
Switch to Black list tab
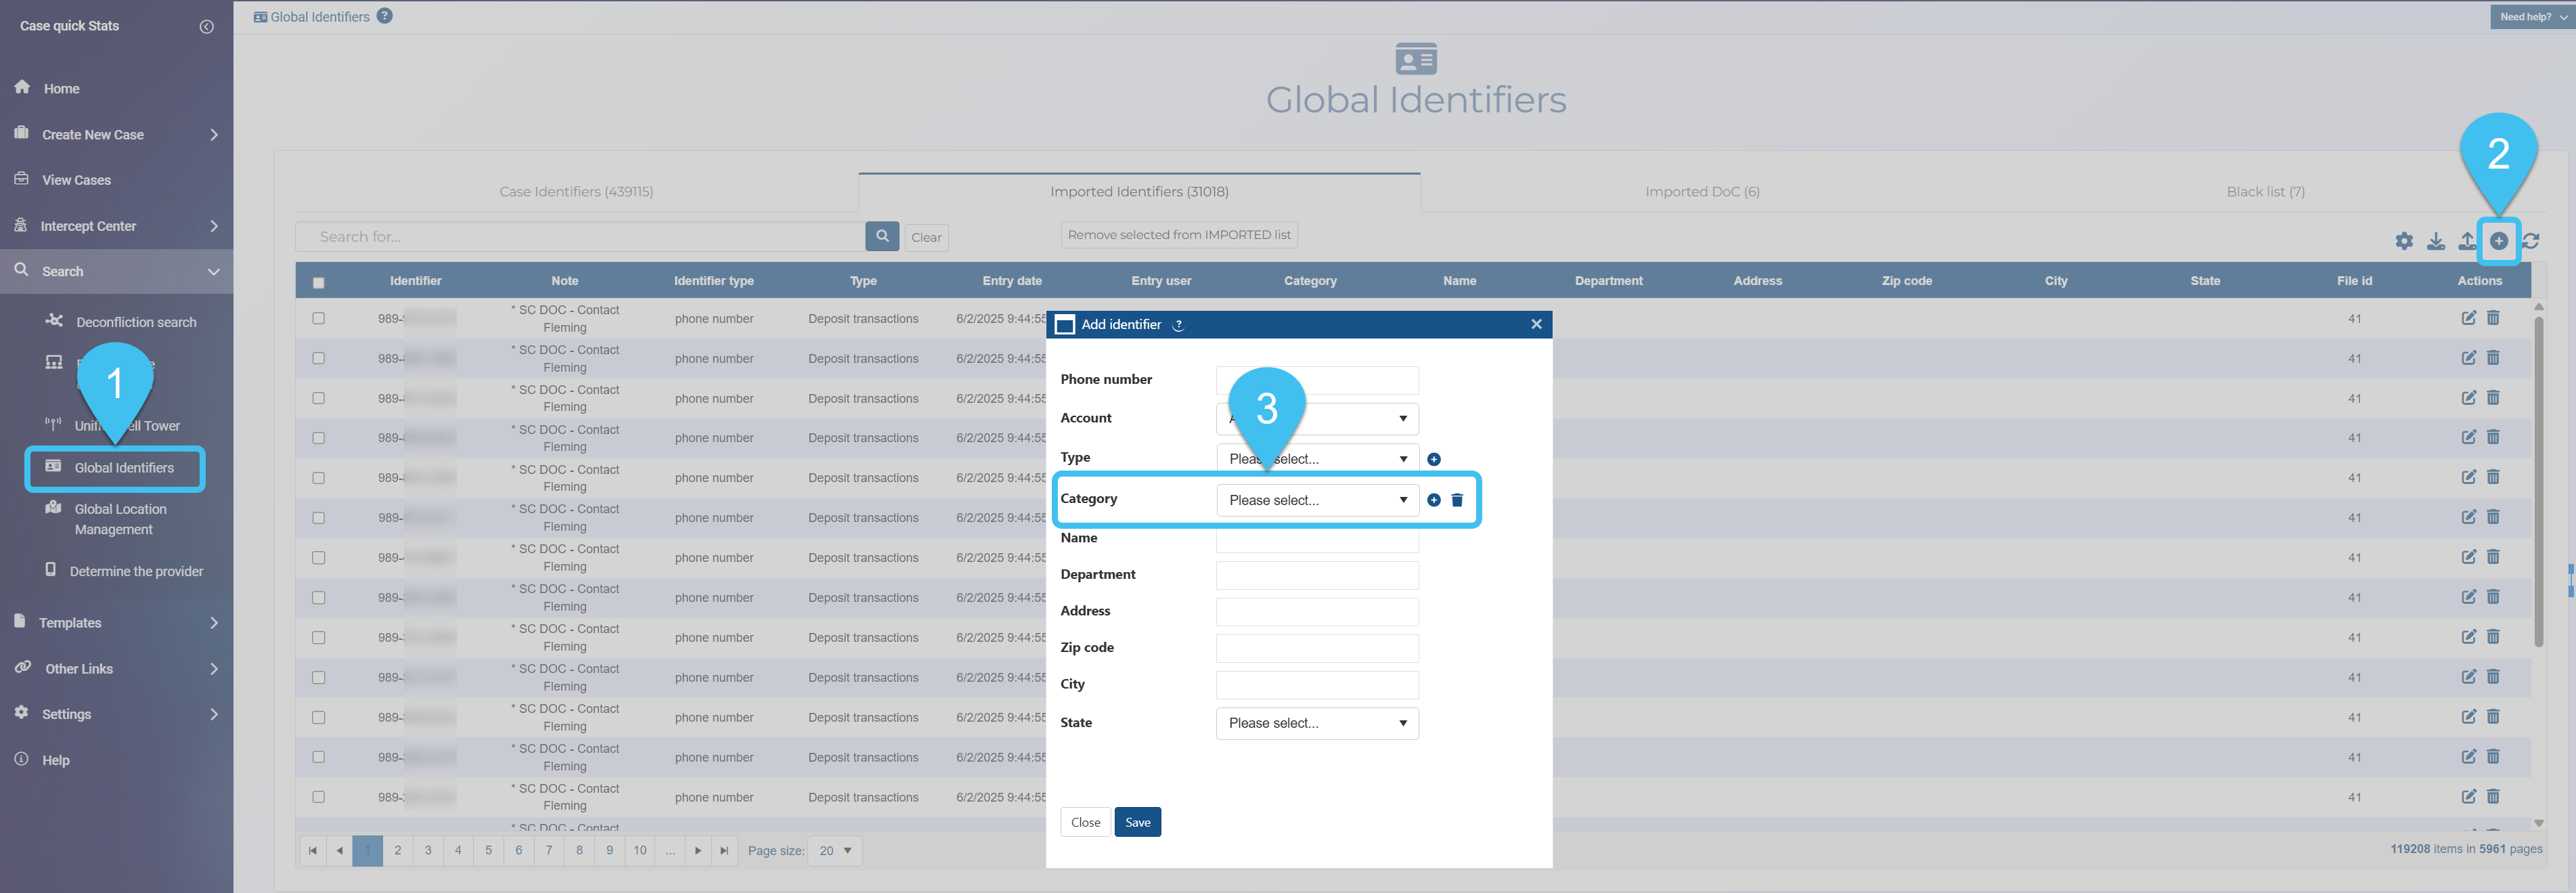2265,192
